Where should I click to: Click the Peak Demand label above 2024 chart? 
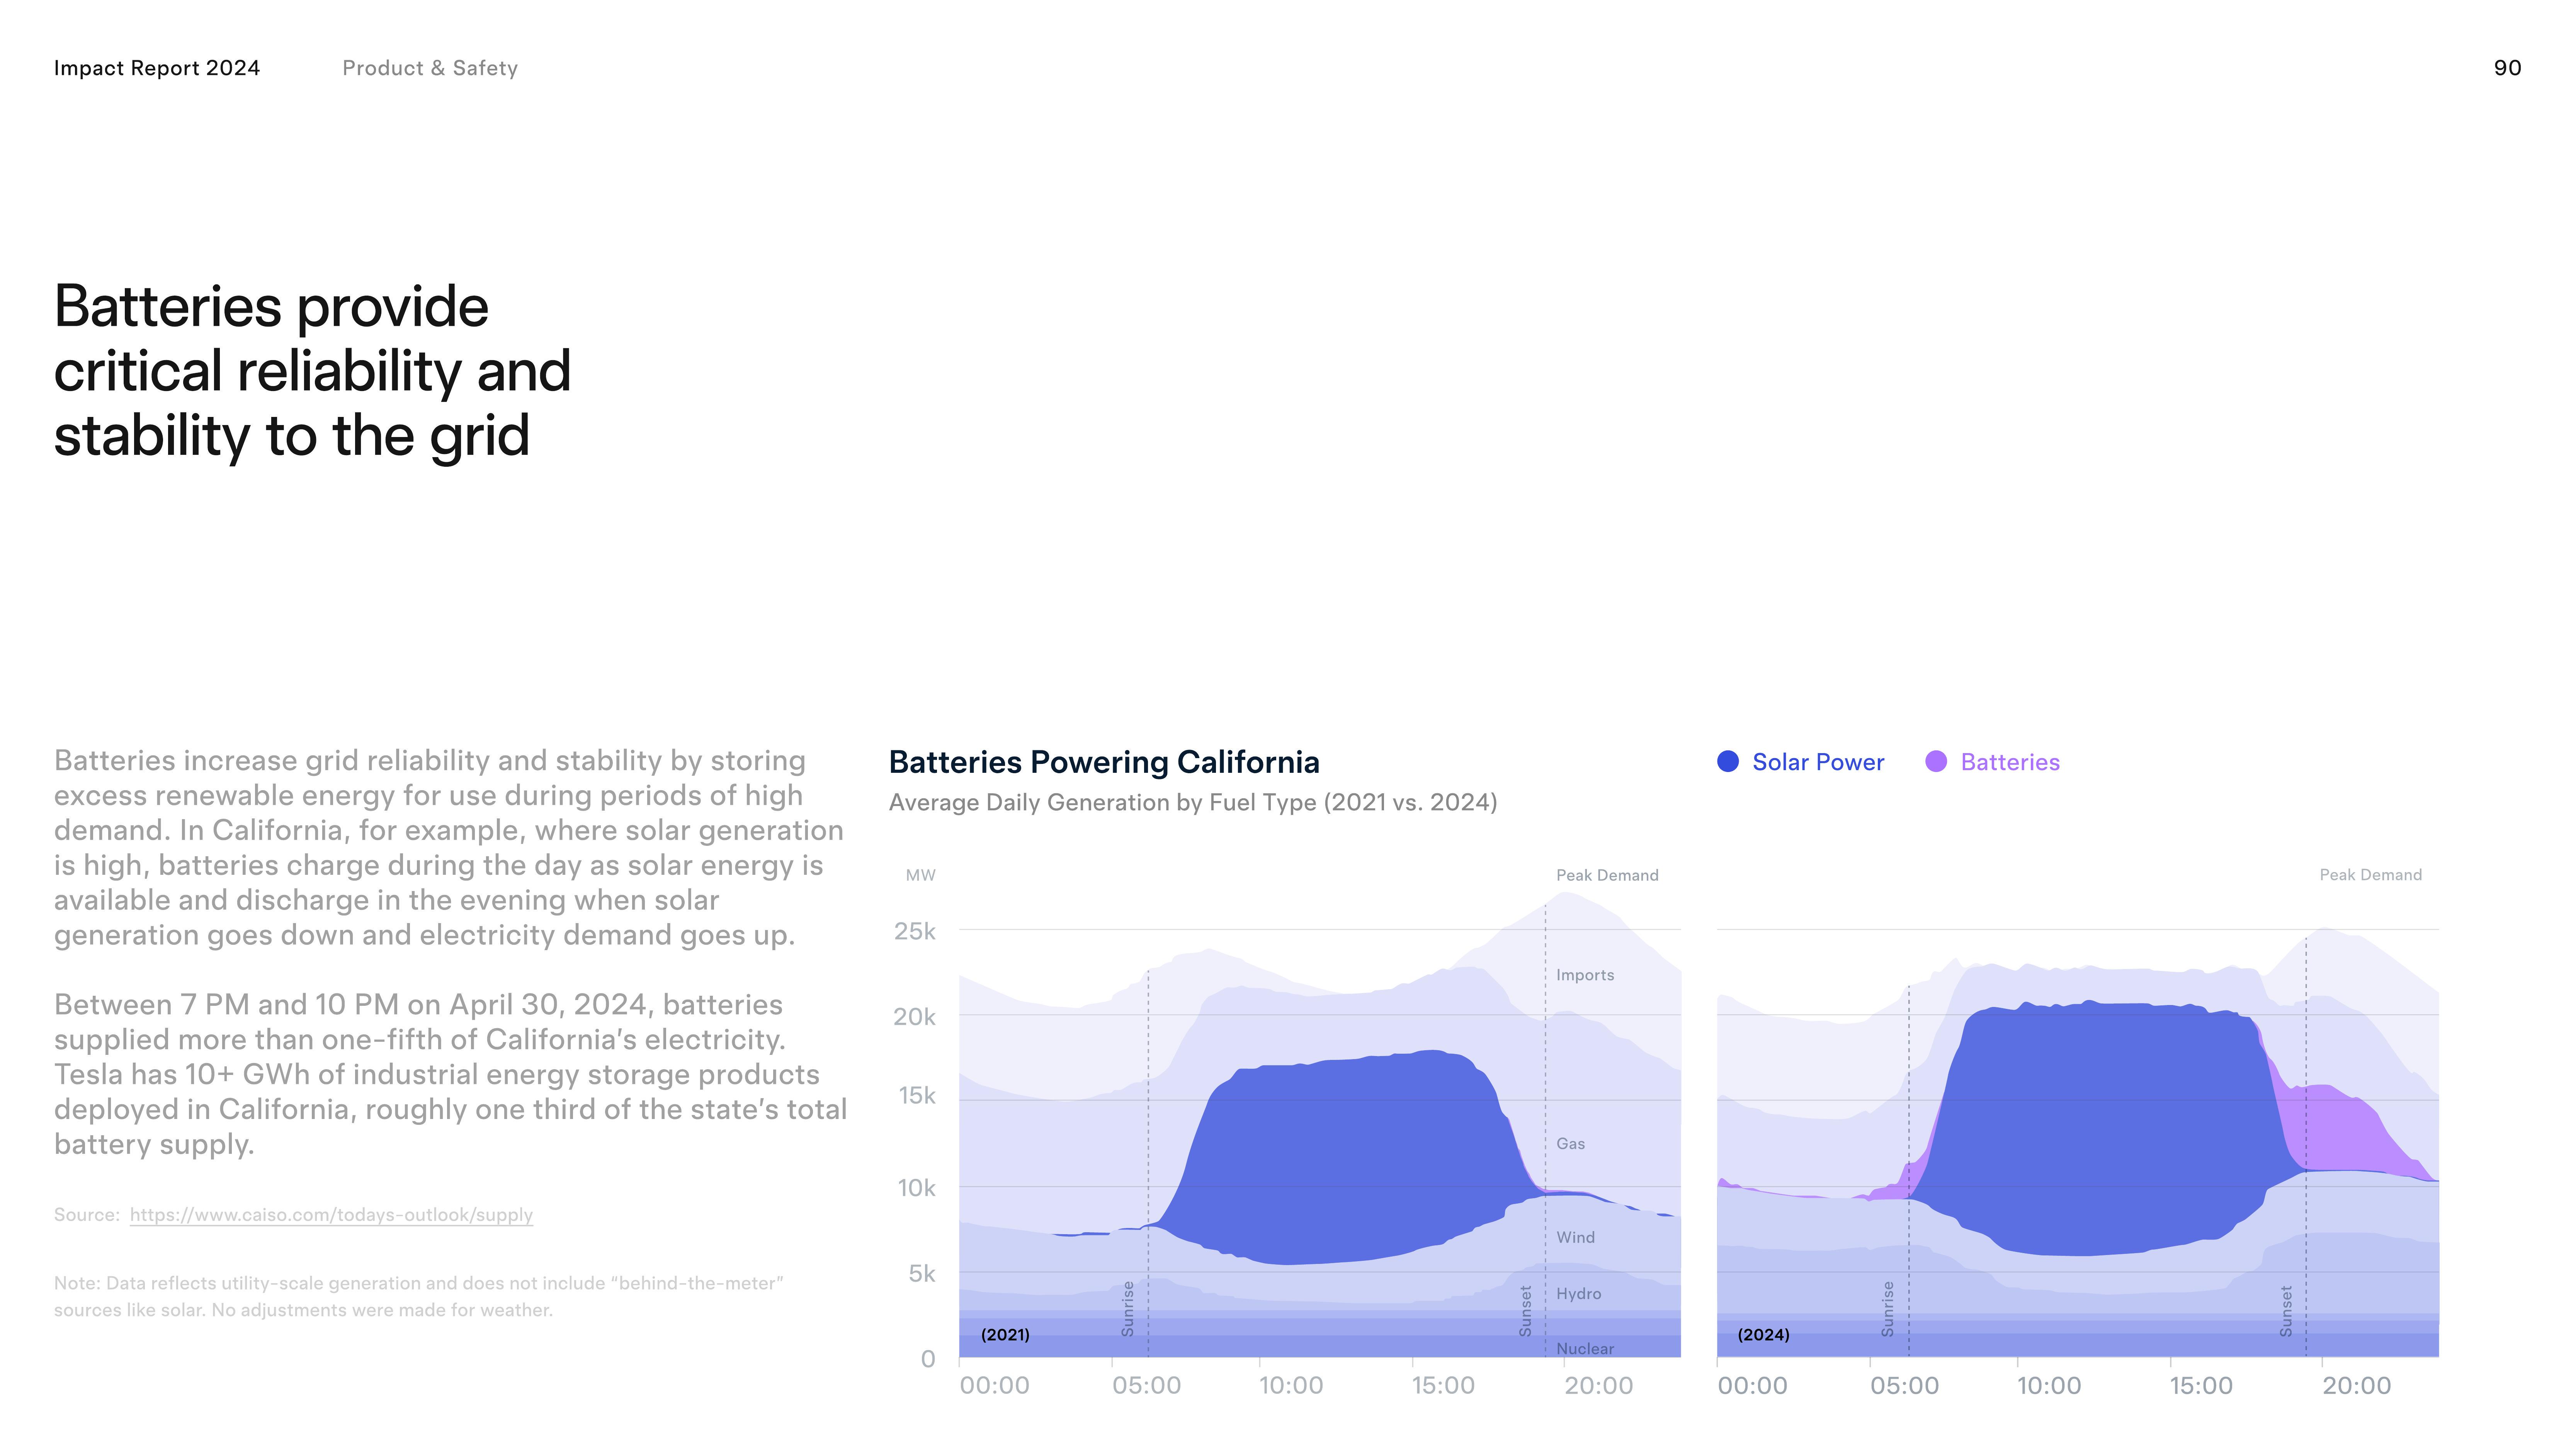click(x=2370, y=875)
